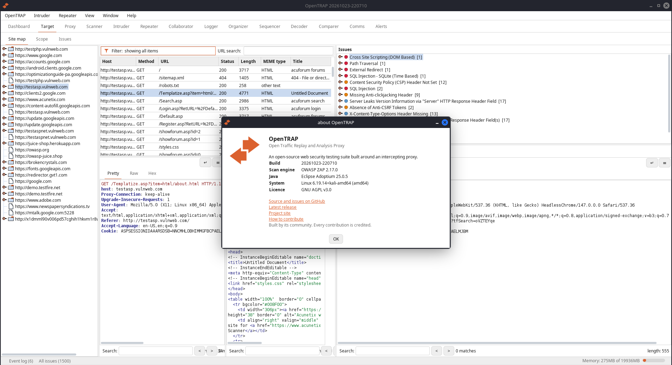Click the red icon for SQL Injection [2]
The width and height of the screenshot is (672, 365).
pyautogui.click(x=346, y=88)
